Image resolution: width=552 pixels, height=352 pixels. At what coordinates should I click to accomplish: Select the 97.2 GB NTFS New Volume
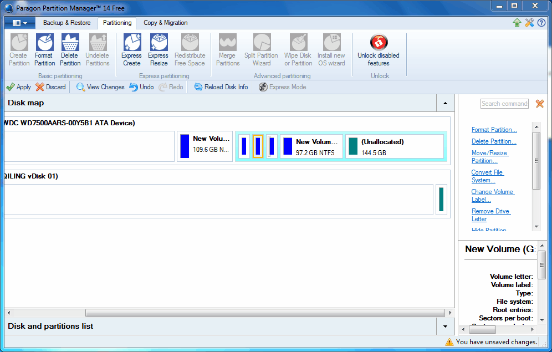(x=311, y=146)
